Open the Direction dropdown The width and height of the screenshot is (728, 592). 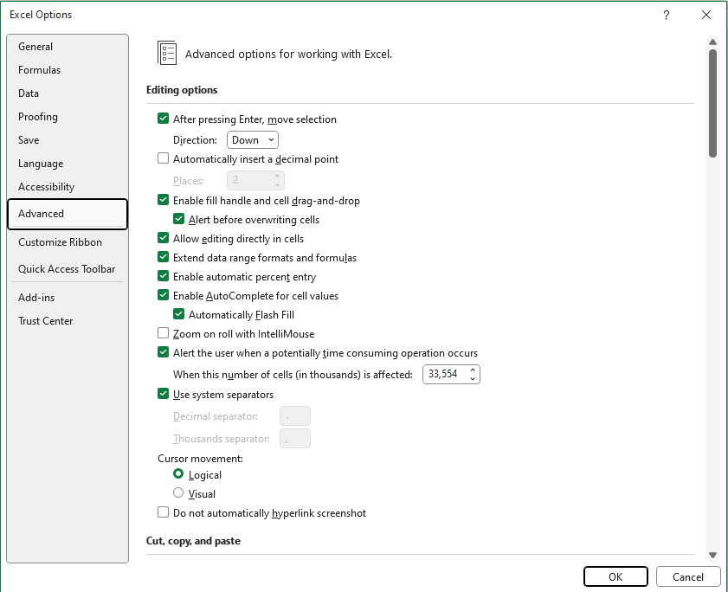[x=253, y=139]
